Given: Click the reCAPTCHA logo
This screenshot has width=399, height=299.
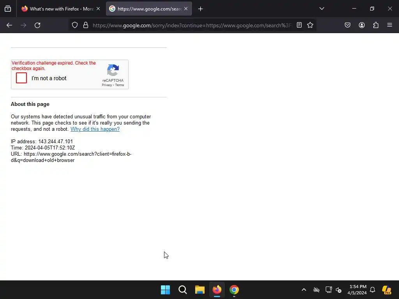Looking at the screenshot, I should pyautogui.click(x=113, y=70).
